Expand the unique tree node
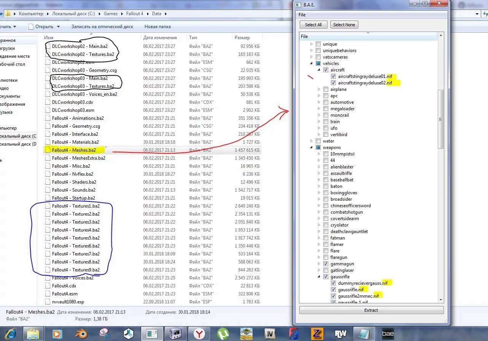This screenshot has width=488, height=341. point(312,44)
